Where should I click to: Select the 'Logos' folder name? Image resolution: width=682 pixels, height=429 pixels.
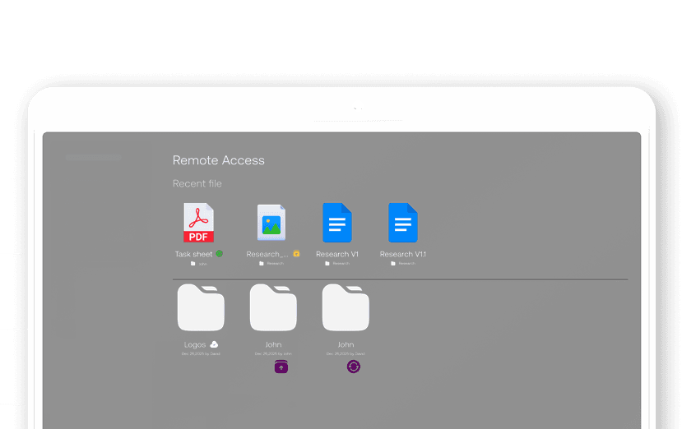click(x=195, y=344)
